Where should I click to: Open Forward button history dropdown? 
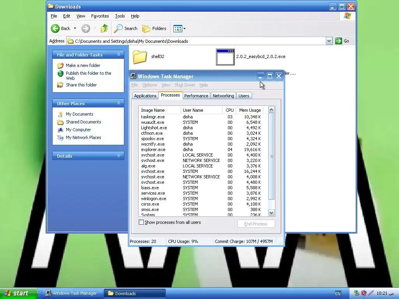pyautogui.click(x=95, y=28)
